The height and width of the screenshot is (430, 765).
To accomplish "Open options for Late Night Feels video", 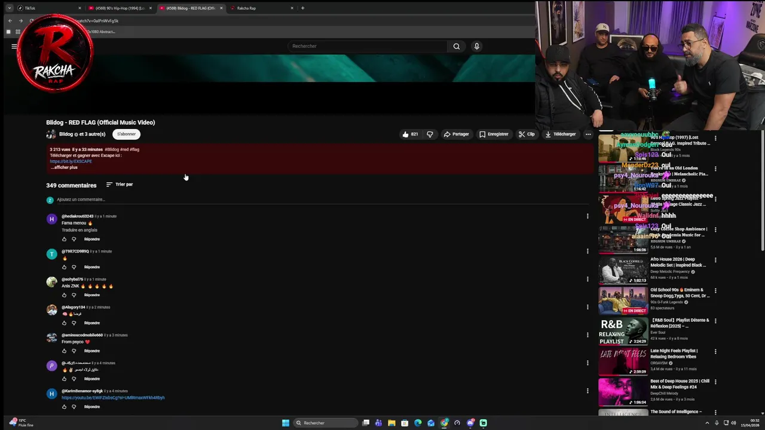I will [715, 352].
